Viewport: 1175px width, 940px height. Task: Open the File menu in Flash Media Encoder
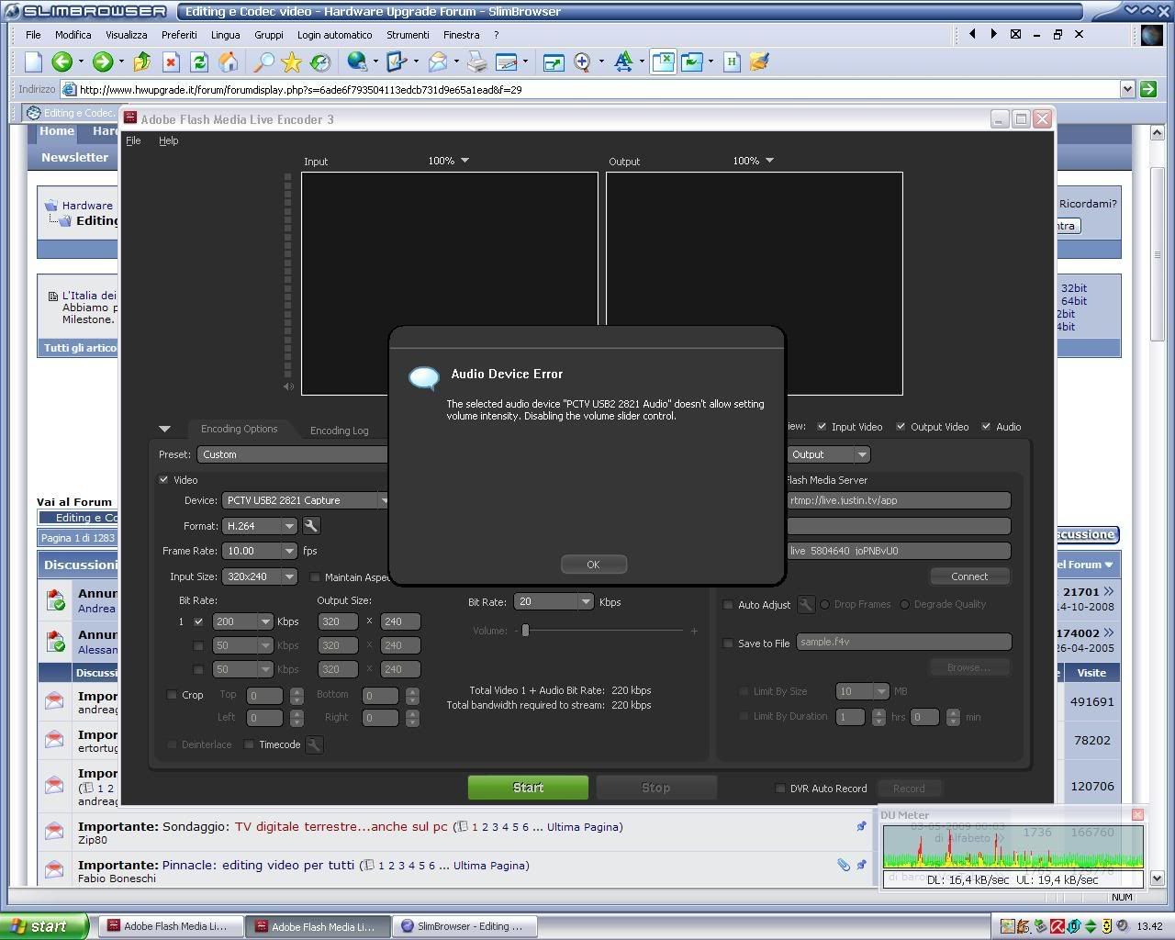click(x=133, y=140)
